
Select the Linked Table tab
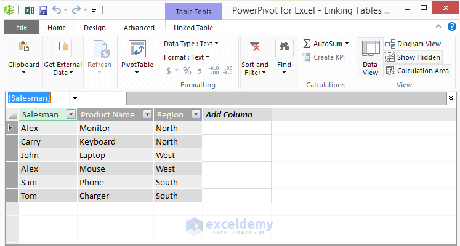point(193,28)
